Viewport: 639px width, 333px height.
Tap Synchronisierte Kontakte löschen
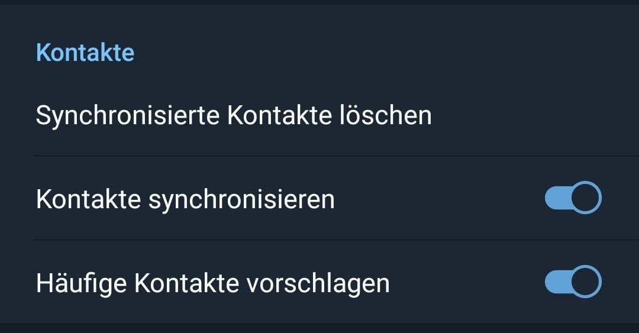(x=234, y=115)
